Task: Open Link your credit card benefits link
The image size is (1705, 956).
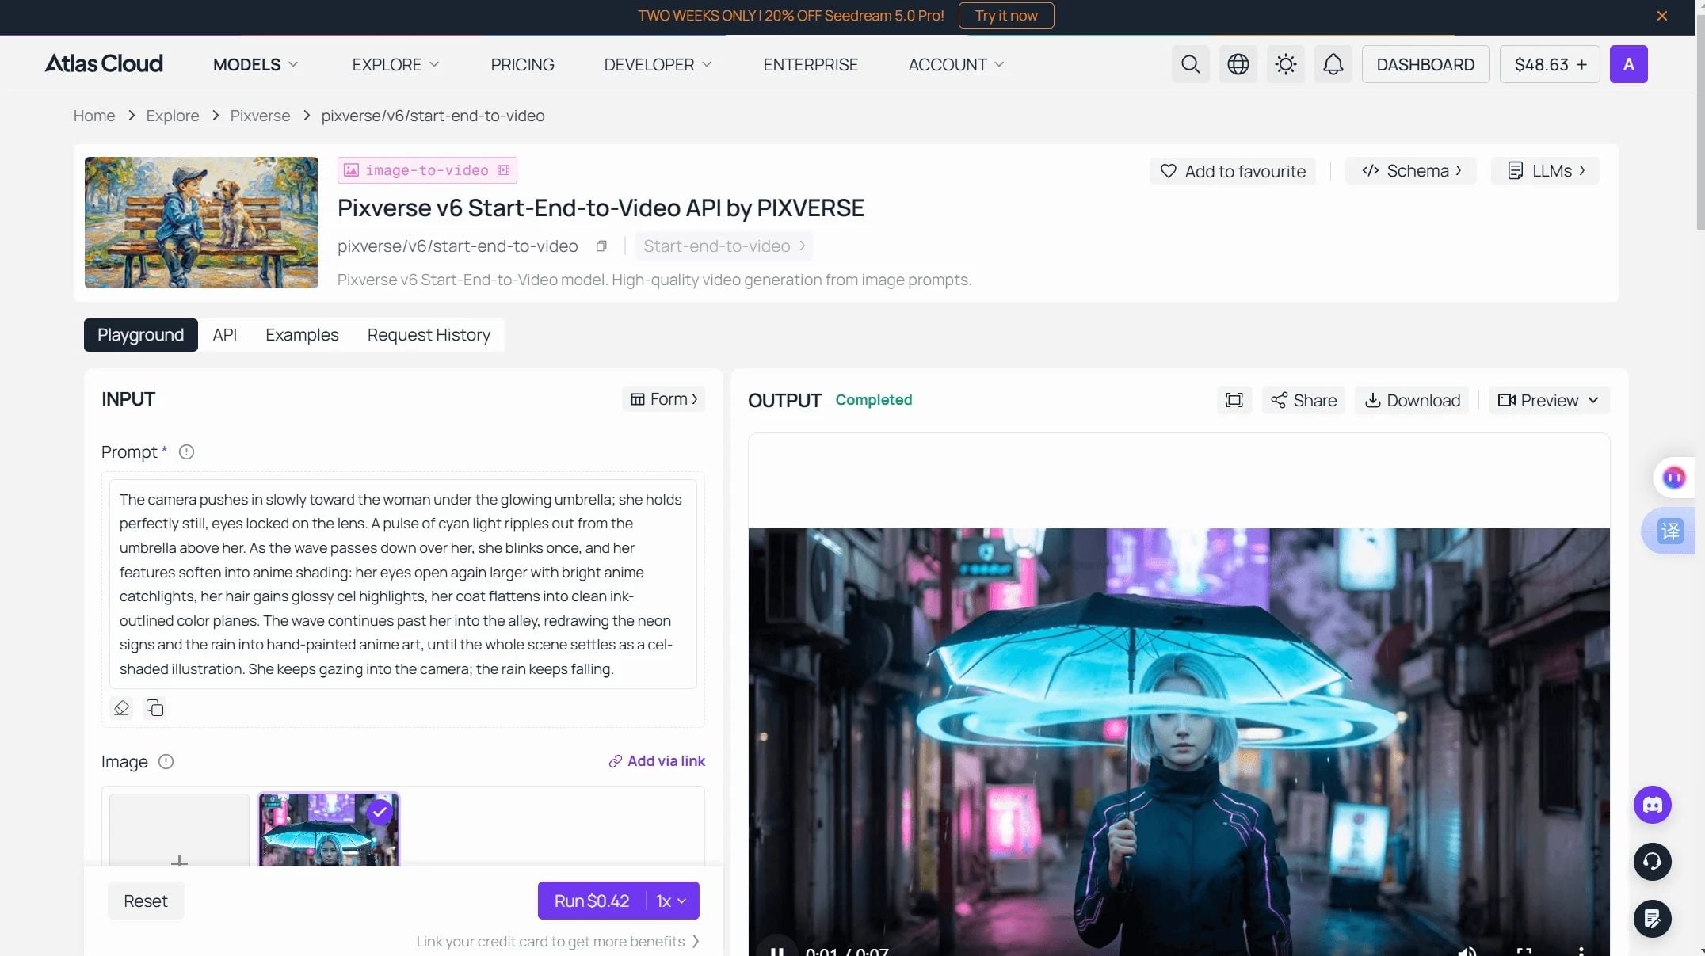Action: pos(558,942)
